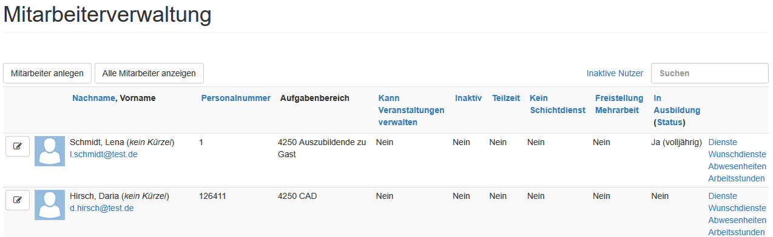Open Arbeitsstunden for Daria Hirsch
This screenshot has width=773, height=237.
pos(737,232)
